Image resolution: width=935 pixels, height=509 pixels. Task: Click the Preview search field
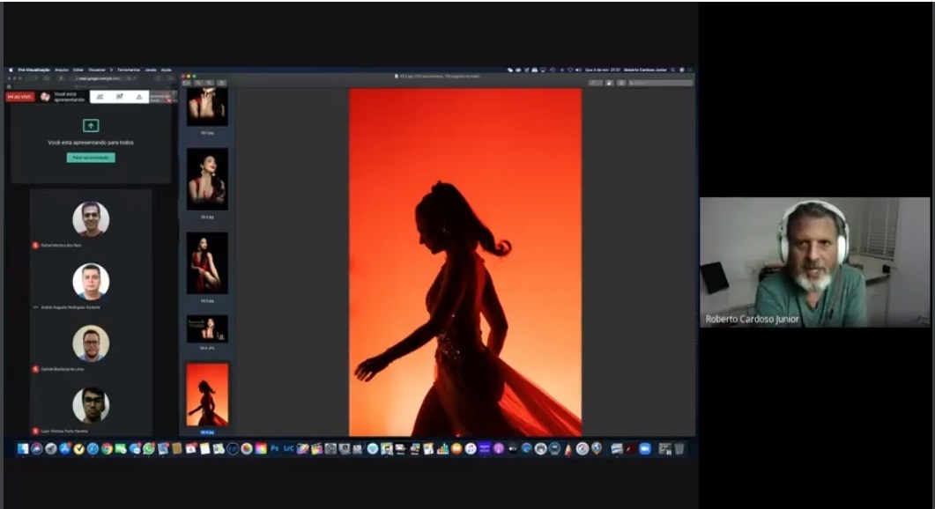[661, 83]
